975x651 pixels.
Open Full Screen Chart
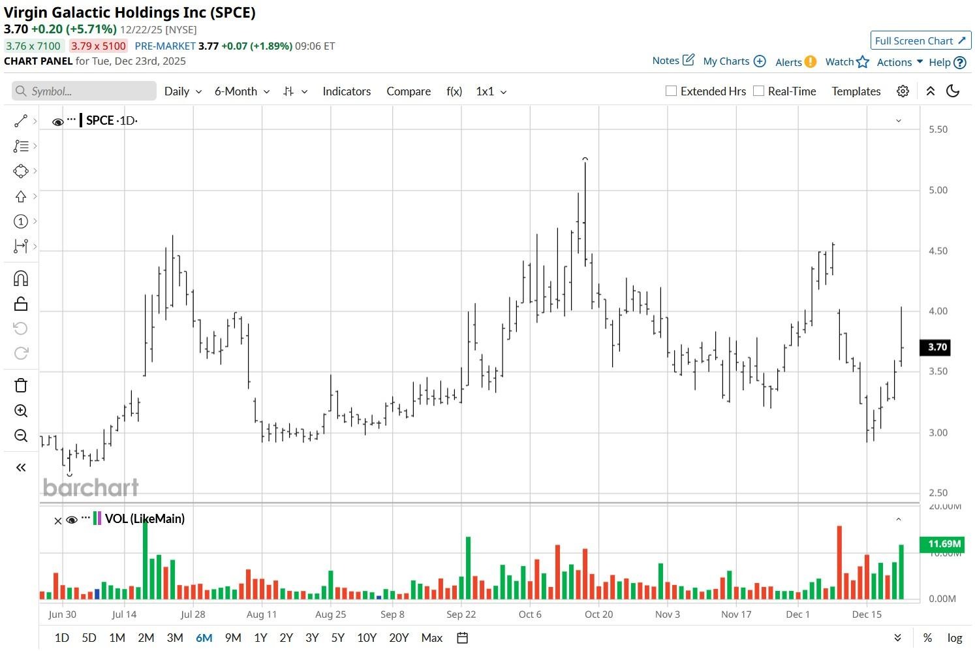921,40
